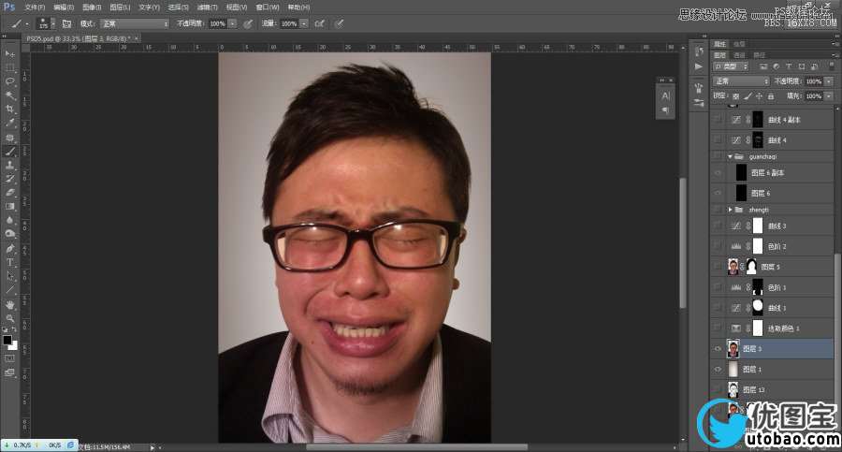Viewport: 842px width, 452px height.
Task: Open brush 不透明度 slider dropdown arrow
Action: (x=232, y=23)
